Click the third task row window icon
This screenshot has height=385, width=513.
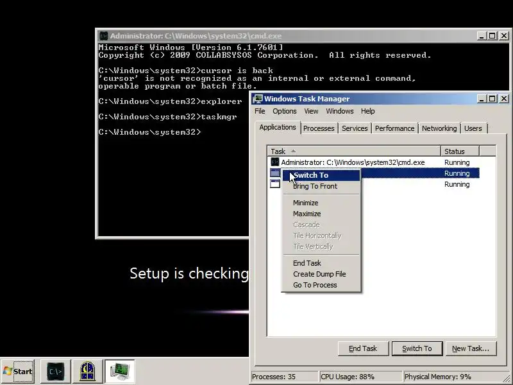pos(275,184)
